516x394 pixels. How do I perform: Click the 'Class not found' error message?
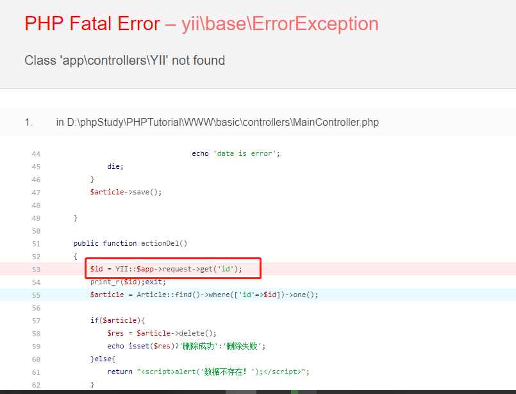(124, 60)
